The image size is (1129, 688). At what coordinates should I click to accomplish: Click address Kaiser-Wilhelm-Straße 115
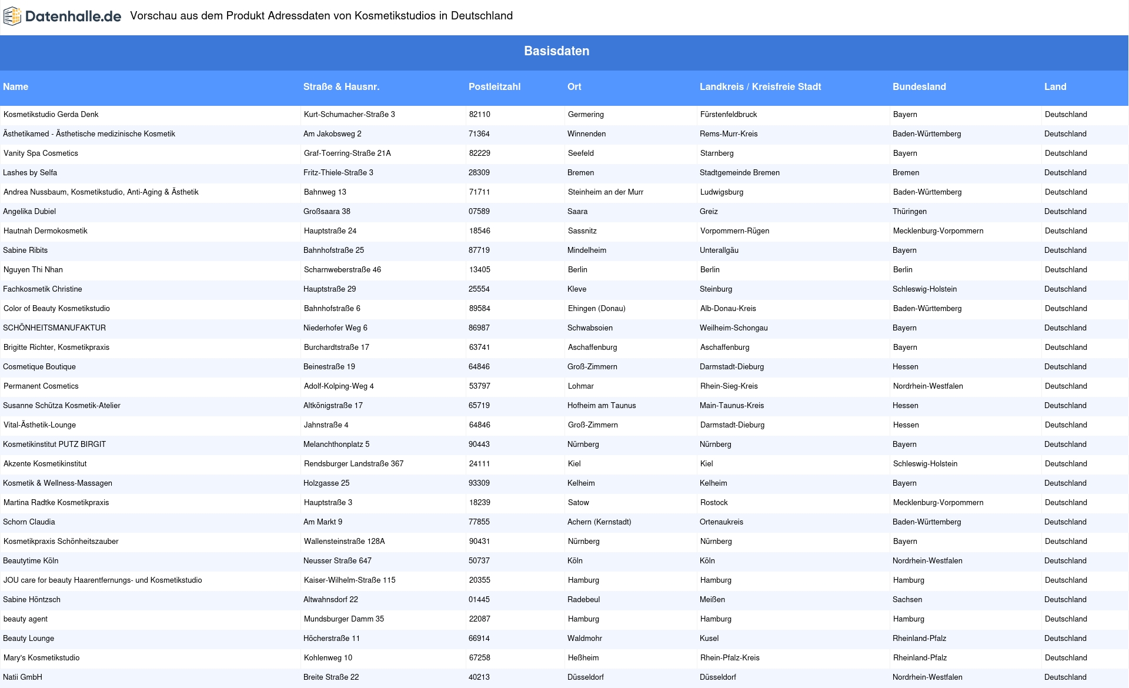coord(349,580)
